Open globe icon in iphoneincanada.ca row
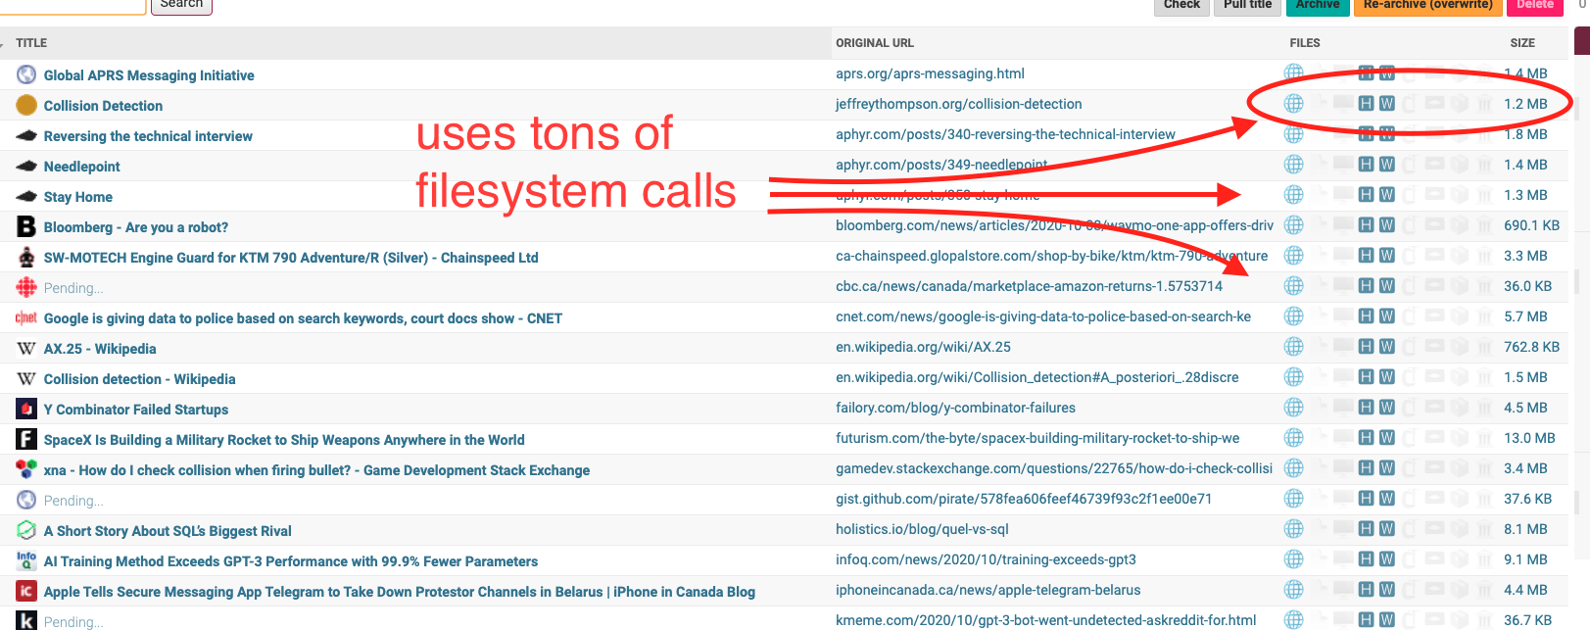The height and width of the screenshot is (630, 1590). [1294, 590]
